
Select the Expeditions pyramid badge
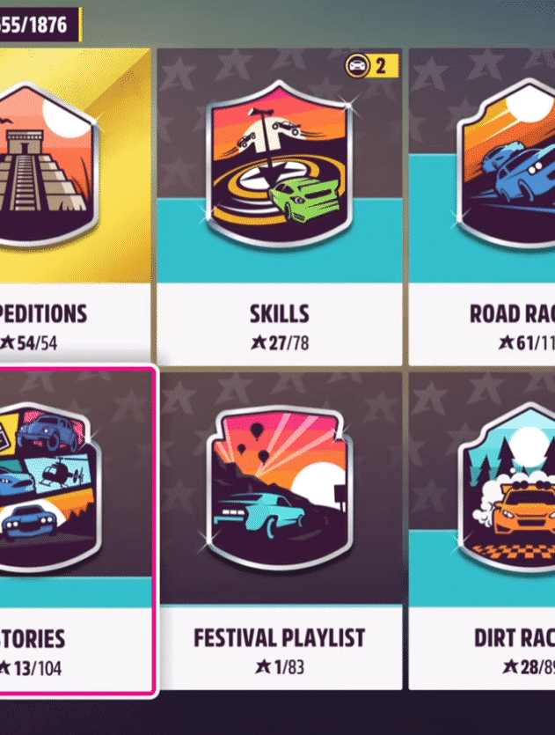[x=47, y=164]
